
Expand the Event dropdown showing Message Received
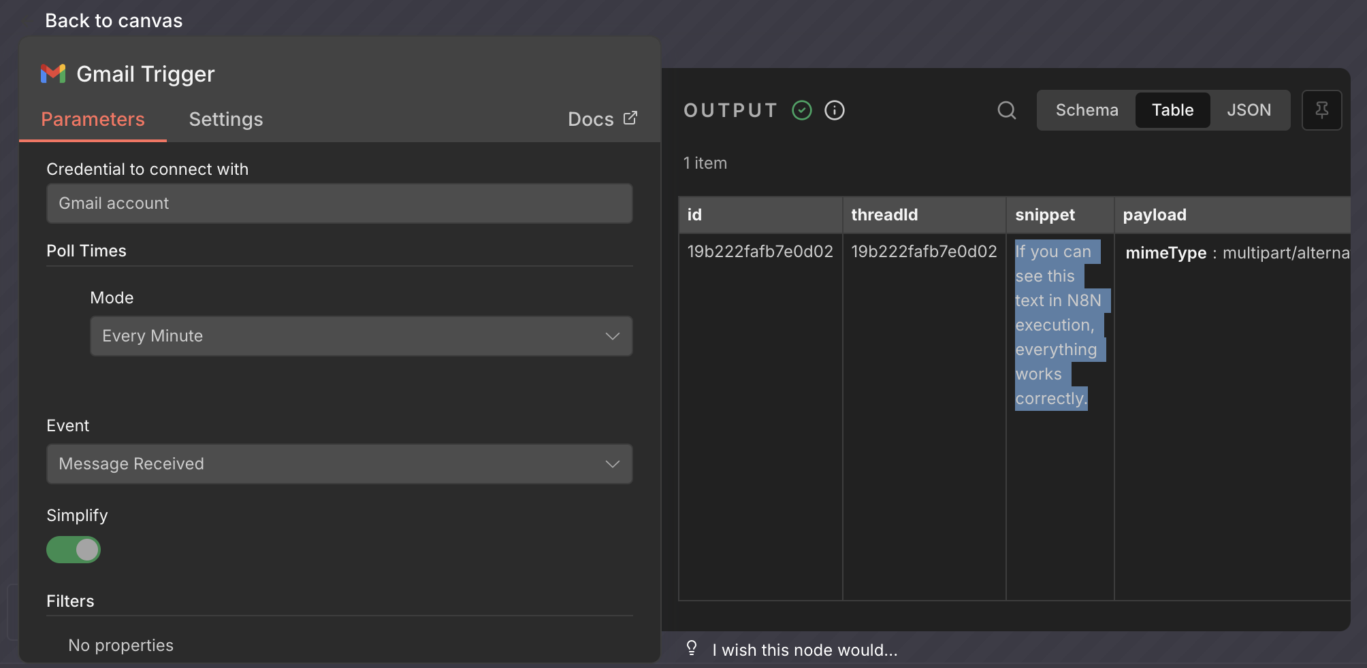pos(339,464)
